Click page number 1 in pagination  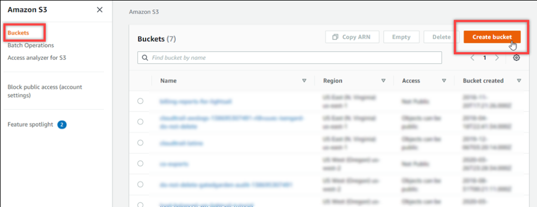[x=485, y=58]
